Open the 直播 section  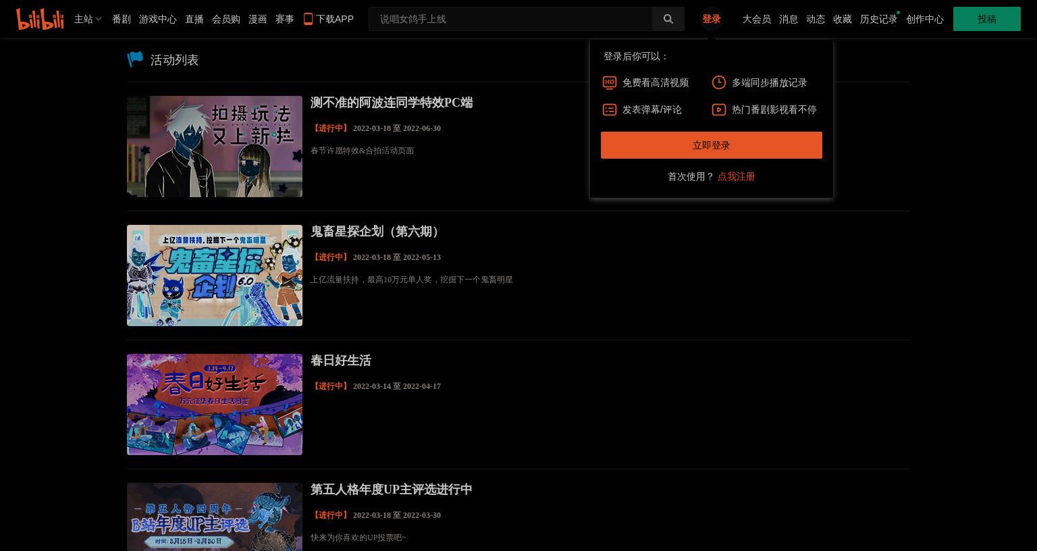194,19
